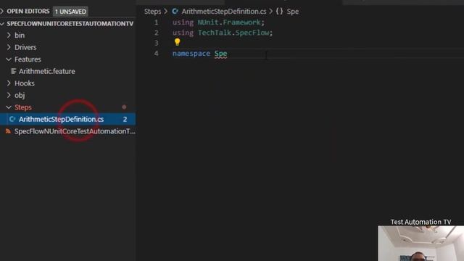Click the Features folder label
The width and height of the screenshot is (464, 261).
pyautogui.click(x=28, y=59)
